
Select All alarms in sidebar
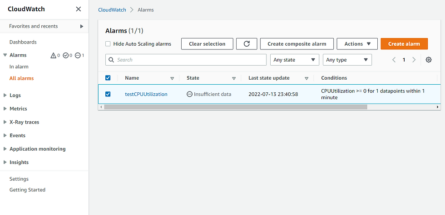pyautogui.click(x=22, y=78)
